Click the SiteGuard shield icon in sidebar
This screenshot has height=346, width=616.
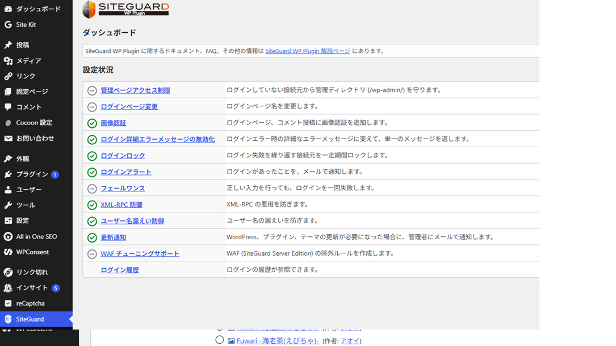pyautogui.click(x=8, y=319)
